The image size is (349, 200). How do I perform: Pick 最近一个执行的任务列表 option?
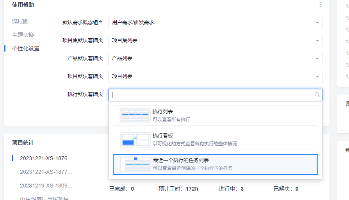tap(181, 161)
